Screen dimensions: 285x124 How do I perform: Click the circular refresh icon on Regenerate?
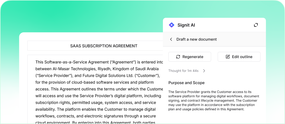pos(178,57)
